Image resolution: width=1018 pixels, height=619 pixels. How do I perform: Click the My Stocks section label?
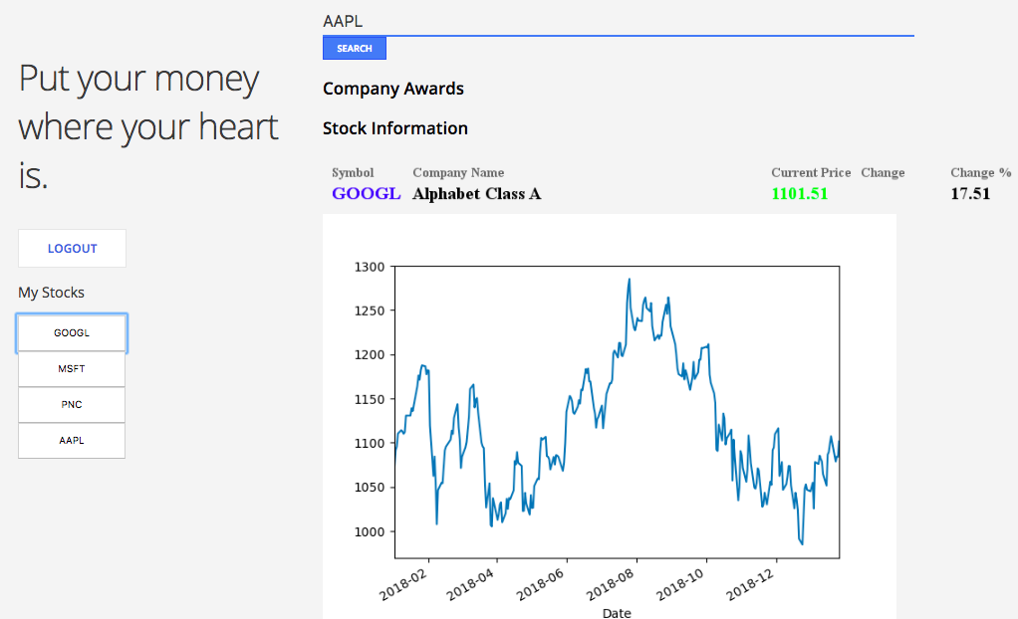click(x=52, y=293)
